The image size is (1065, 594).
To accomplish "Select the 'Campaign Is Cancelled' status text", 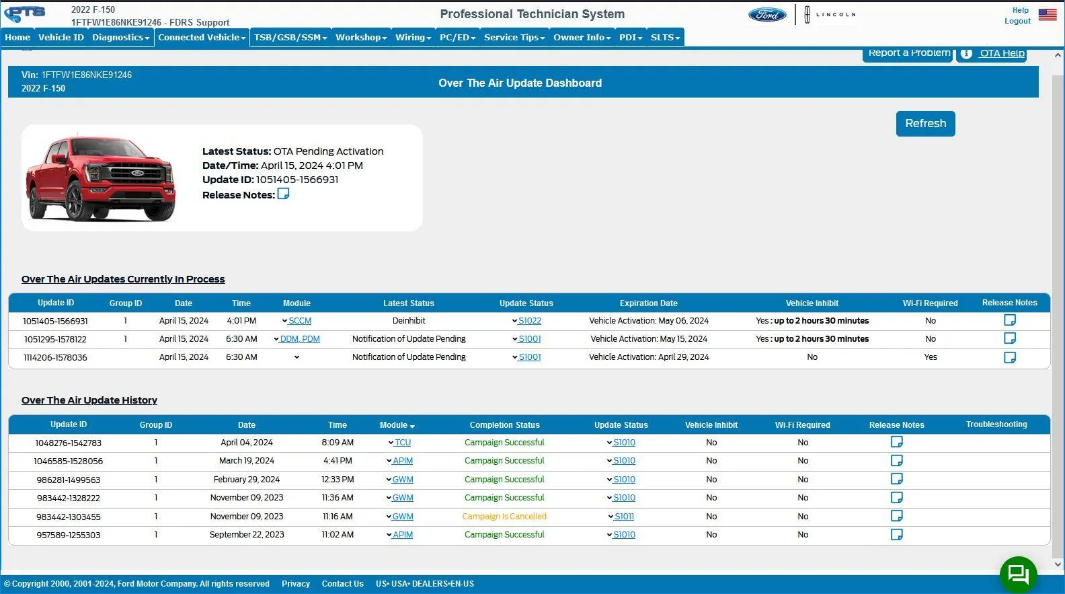I will point(504,517).
